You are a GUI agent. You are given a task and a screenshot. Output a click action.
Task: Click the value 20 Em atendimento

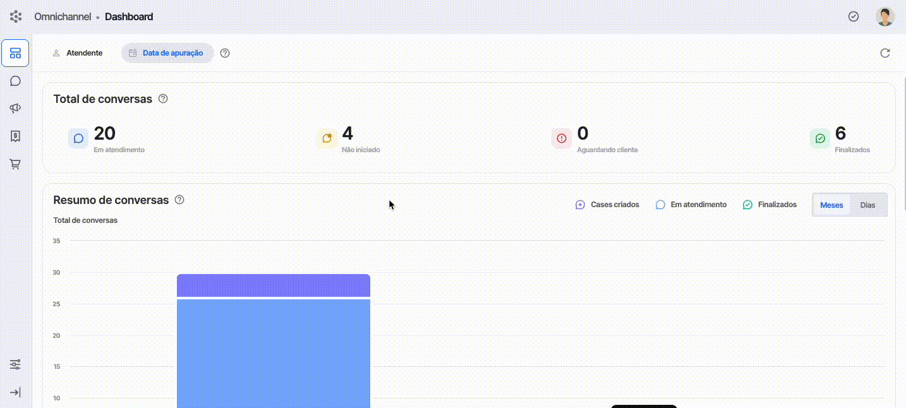105,133
